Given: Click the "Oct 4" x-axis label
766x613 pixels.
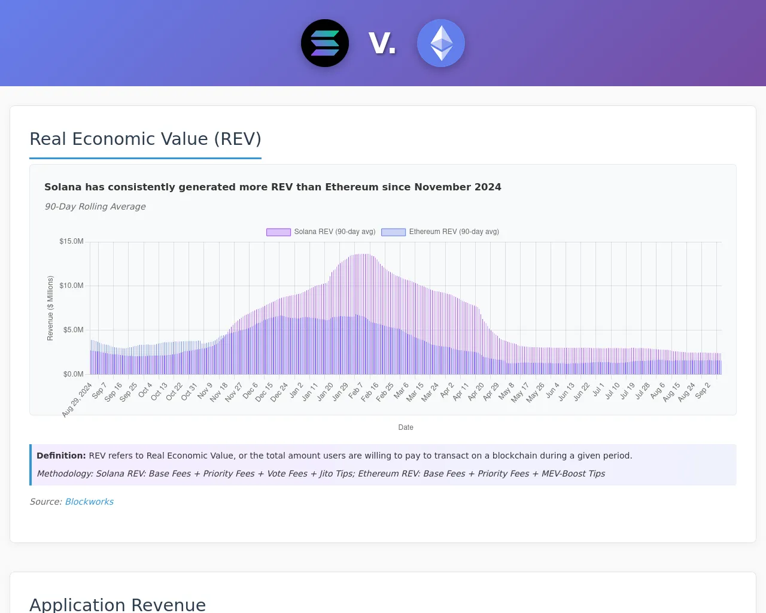Looking at the screenshot, I should 145,390.
